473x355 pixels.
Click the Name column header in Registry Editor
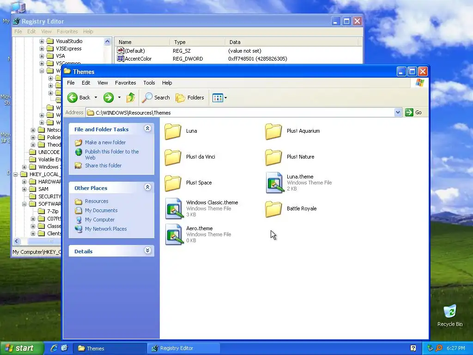tap(143, 42)
